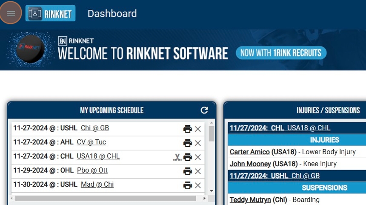This screenshot has width=366, height=205.
Task: Remove the Pbo @ Ott schedule entry
Action: point(198,171)
